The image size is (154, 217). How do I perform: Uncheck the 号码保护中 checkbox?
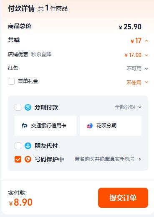tap(18, 159)
